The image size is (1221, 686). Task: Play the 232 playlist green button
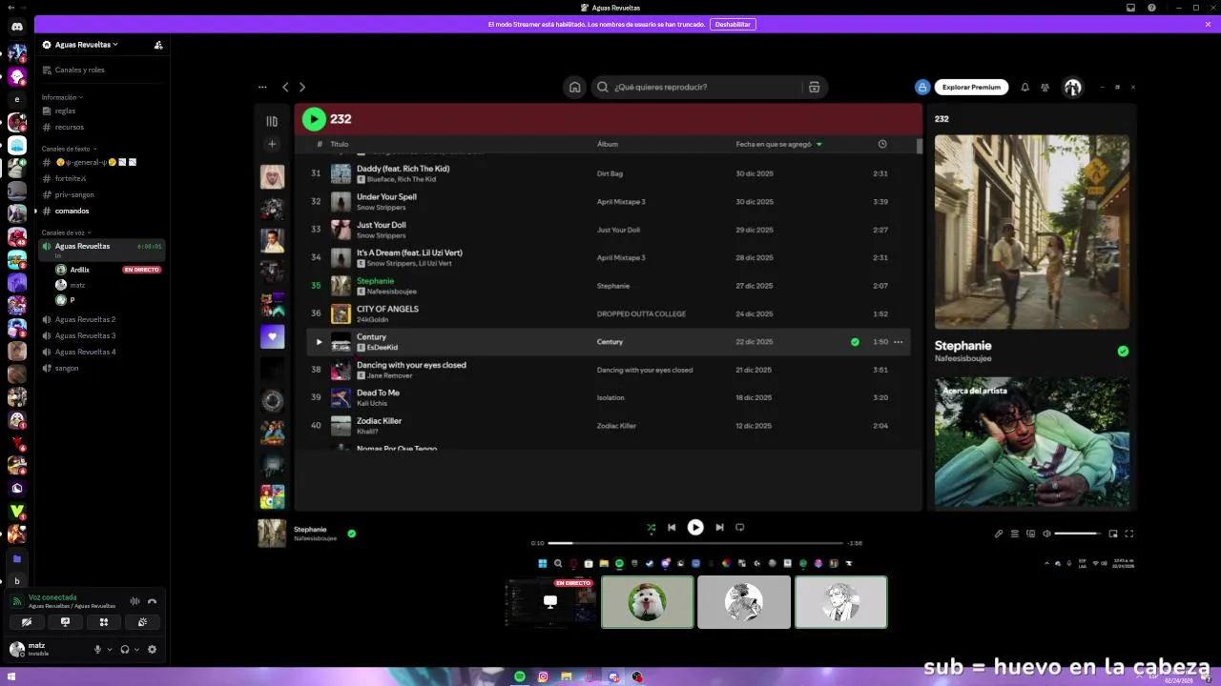click(314, 119)
